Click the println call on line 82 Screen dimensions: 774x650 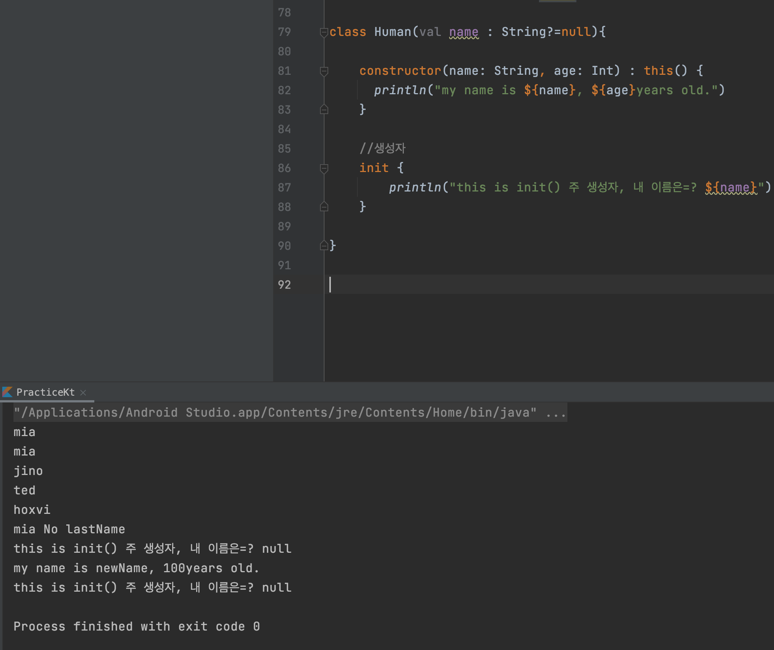[x=400, y=90]
